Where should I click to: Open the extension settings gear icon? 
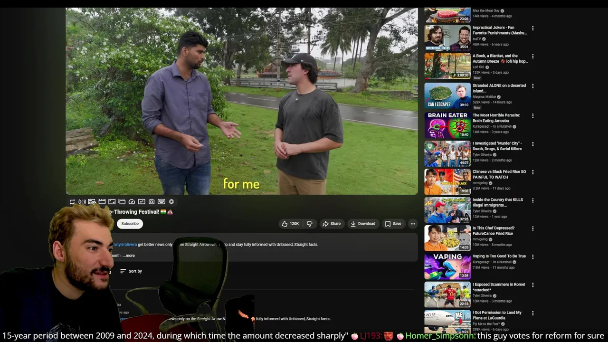pos(171,202)
